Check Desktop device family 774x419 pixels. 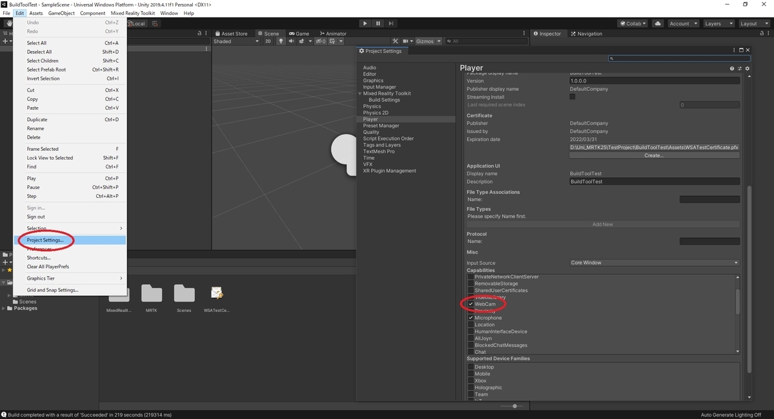point(471,367)
